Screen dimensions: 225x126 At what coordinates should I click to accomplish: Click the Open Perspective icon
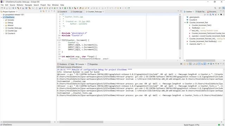(220, 8)
